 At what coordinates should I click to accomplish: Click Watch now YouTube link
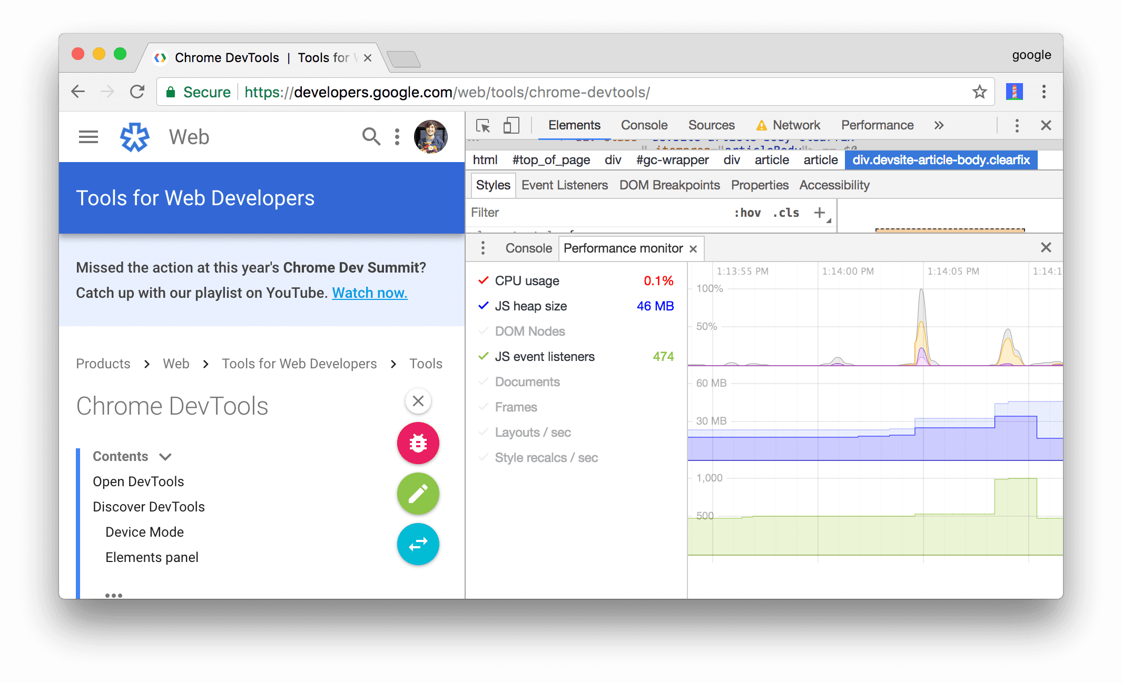369,290
